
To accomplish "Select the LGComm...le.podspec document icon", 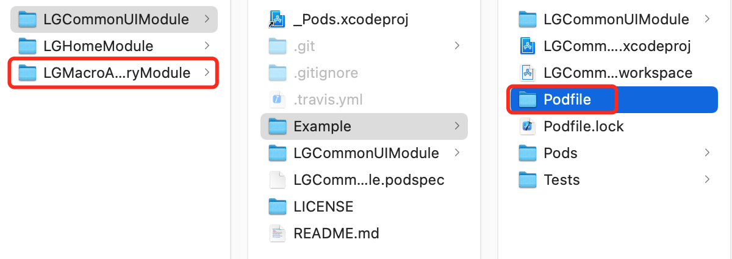I will [278, 180].
